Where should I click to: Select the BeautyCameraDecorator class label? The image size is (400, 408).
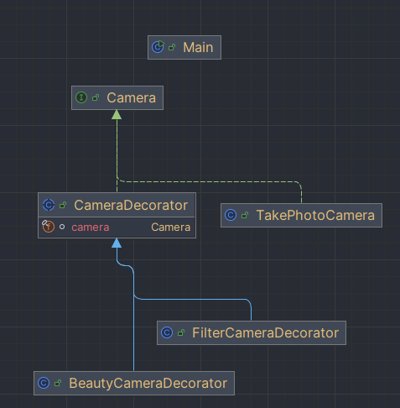pos(148,383)
